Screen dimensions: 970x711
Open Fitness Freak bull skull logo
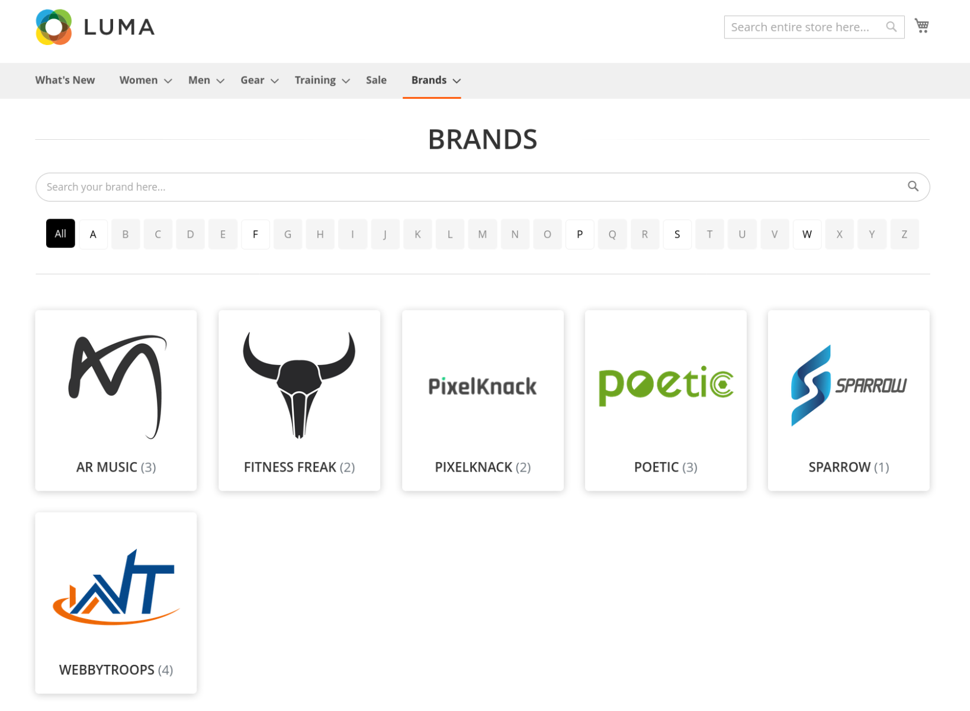click(x=299, y=385)
